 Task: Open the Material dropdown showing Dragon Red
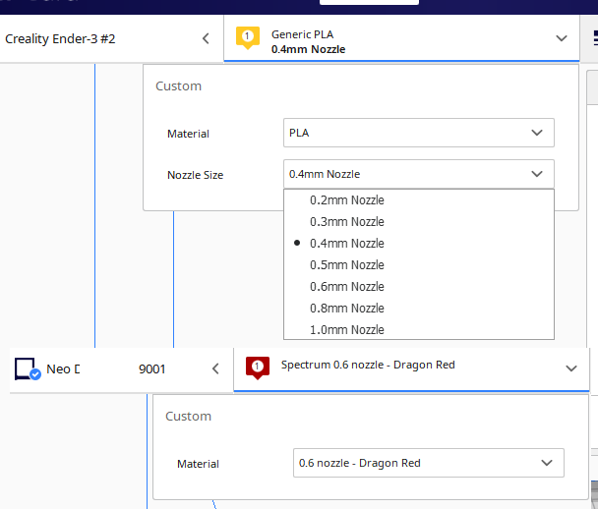pyautogui.click(x=428, y=463)
